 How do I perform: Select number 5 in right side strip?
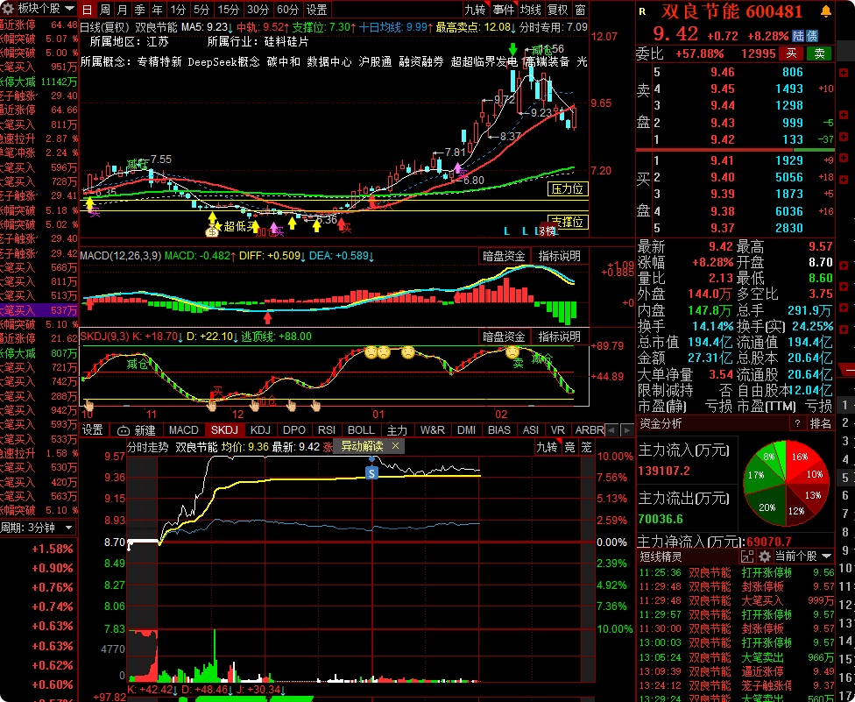845,478
